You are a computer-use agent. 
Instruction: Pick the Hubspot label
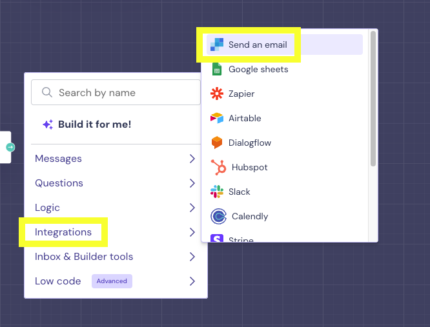pos(250,167)
